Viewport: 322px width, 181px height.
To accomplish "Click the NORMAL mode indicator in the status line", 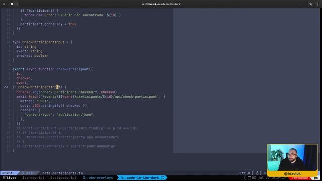I will [x=8, y=173].
